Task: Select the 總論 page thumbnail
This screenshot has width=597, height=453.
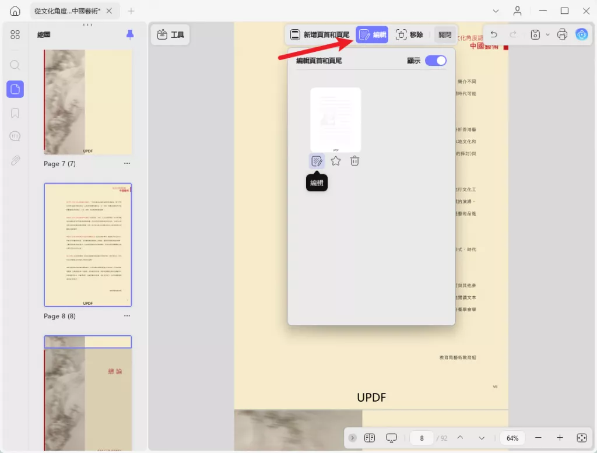Action: pyautogui.click(x=87, y=393)
